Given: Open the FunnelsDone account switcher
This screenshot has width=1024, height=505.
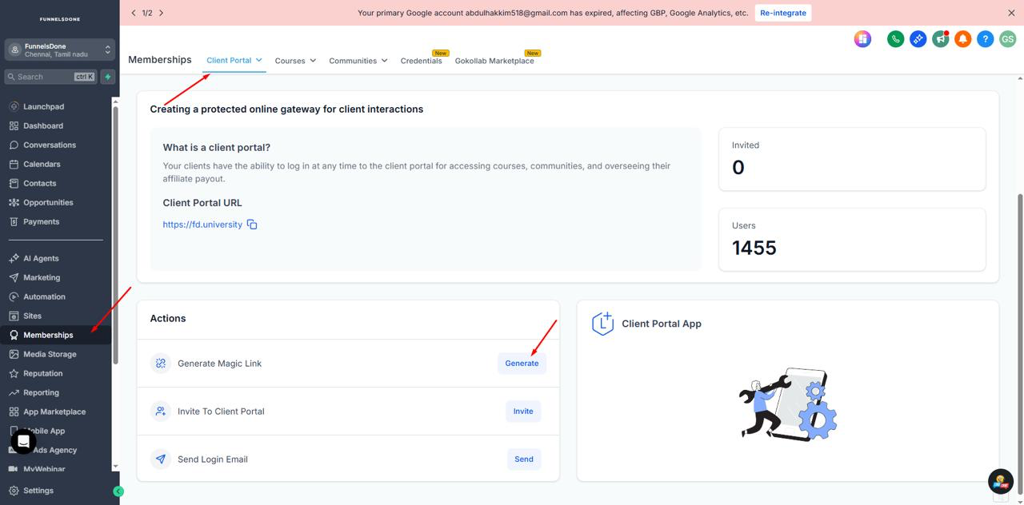Looking at the screenshot, I should click(x=60, y=50).
